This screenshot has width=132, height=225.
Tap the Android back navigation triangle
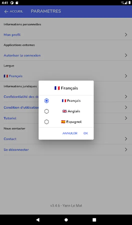(38, 220)
